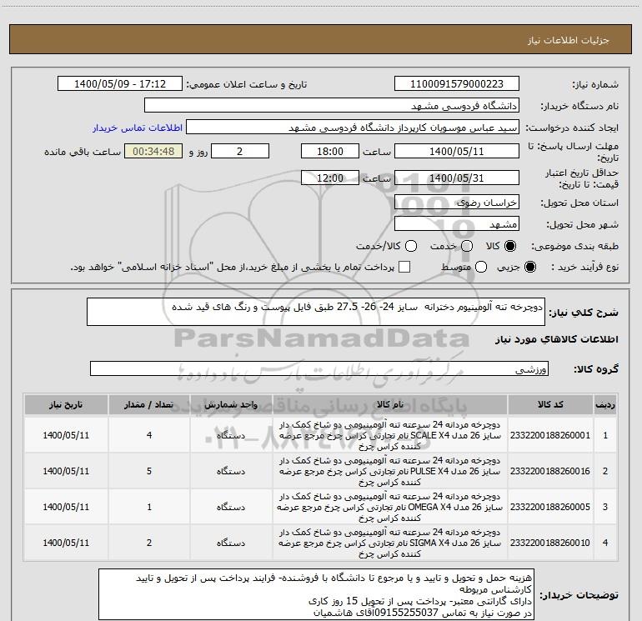The height and width of the screenshot is (621, 642).
Task: Click product code 2332200188260001
Action: pos(550,435)
